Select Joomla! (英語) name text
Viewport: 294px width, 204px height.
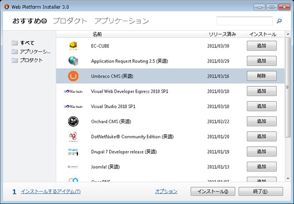pyautogui.click(x=105, y=167)
